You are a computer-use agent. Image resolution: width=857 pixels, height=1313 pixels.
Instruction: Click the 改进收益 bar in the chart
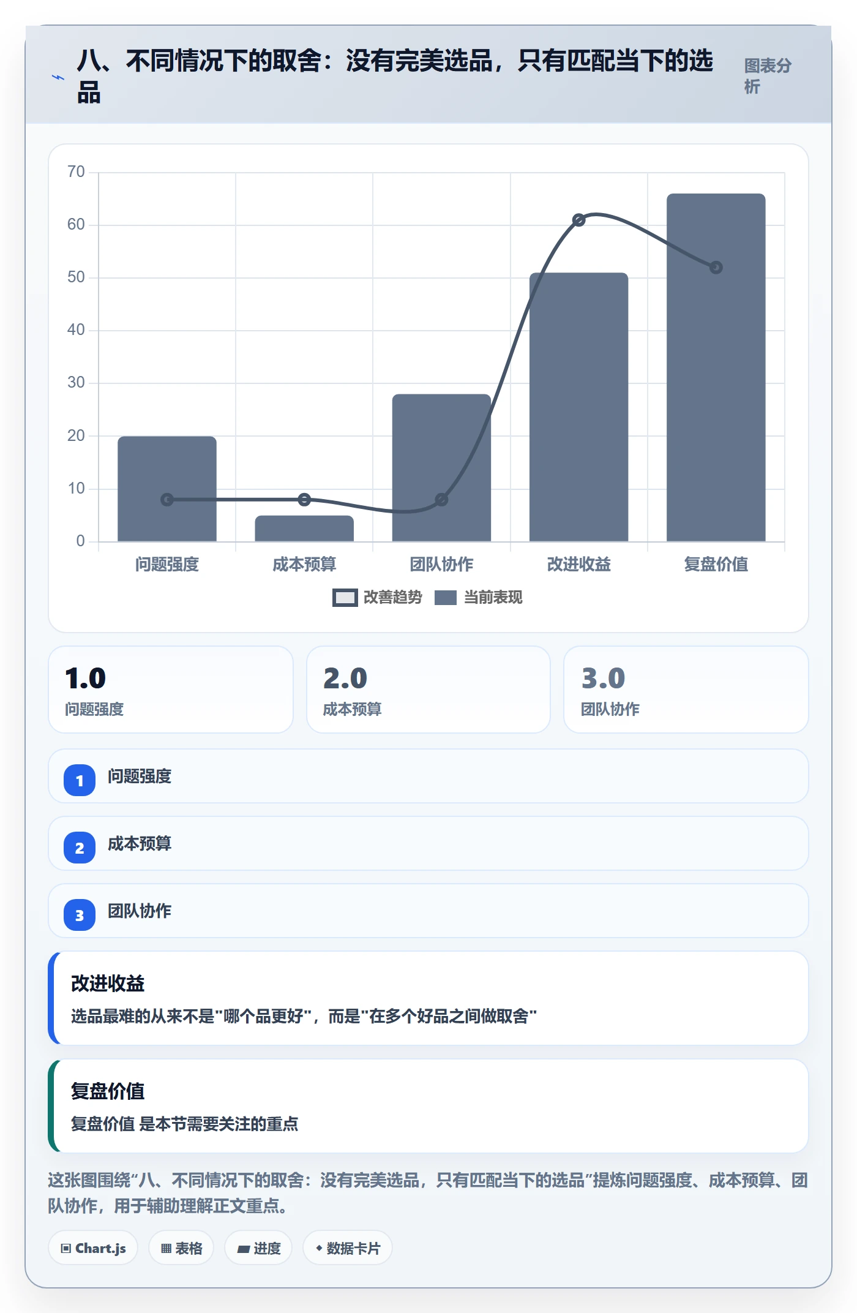(578, 407)
